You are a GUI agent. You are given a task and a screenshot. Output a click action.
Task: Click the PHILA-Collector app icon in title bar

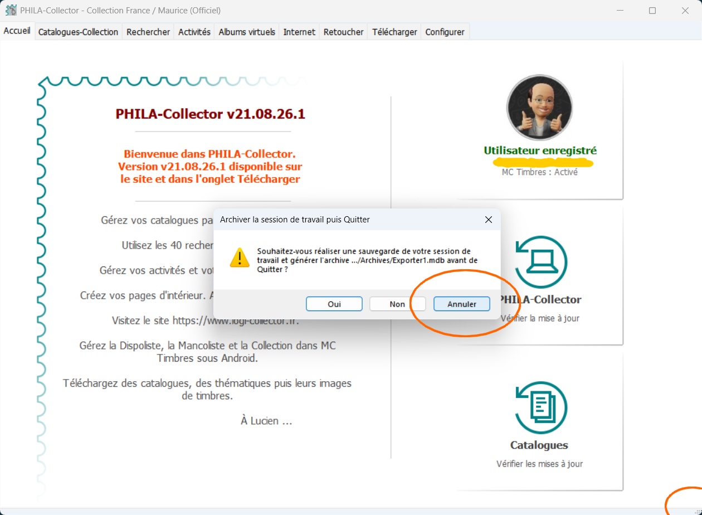[11, 10]
